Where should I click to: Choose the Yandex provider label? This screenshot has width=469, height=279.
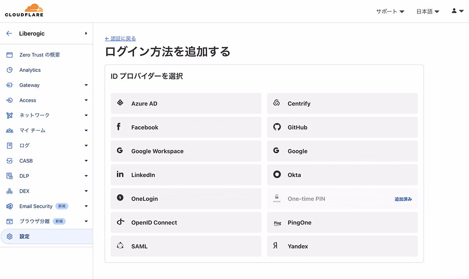coord(298,247)
